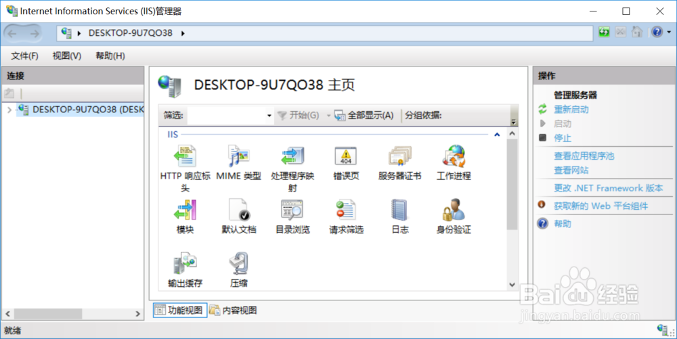Open the 默认文档 icon
Viewport: 677px width, 339px height.
click(238, 210)
